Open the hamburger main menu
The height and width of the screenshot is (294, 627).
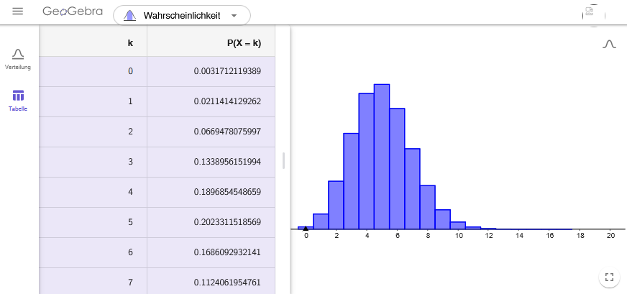click(17, 12)
